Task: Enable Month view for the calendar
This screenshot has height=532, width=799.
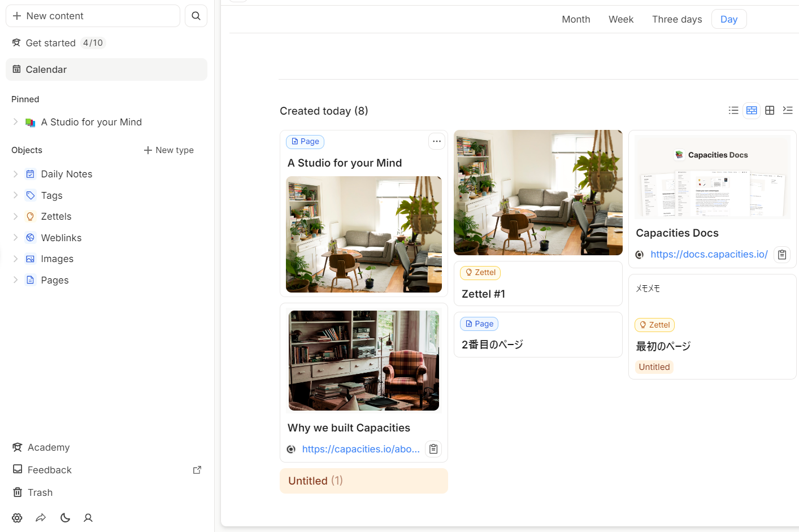Action: (x=576, y=19)
